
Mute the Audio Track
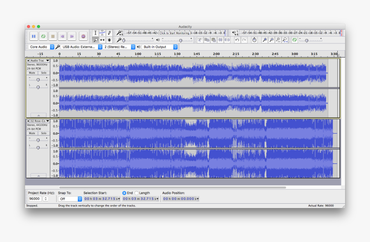click(x=32, y=73)
